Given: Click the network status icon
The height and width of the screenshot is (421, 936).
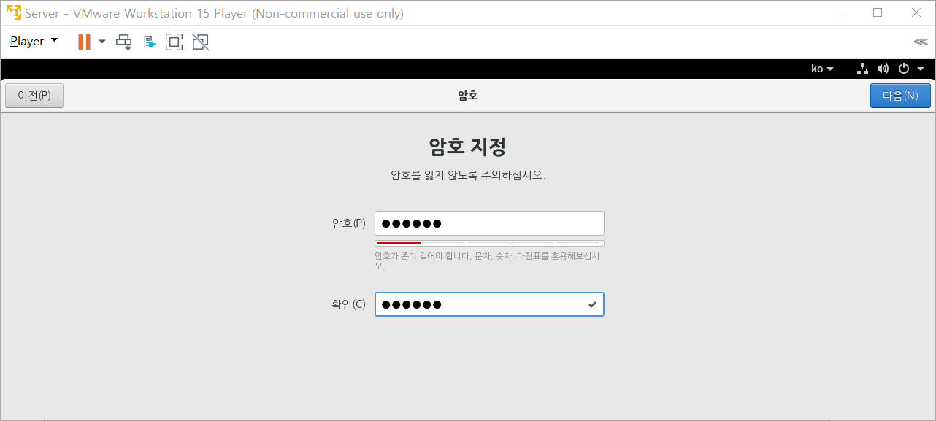Looking at the screenshot, I should 863,69.
